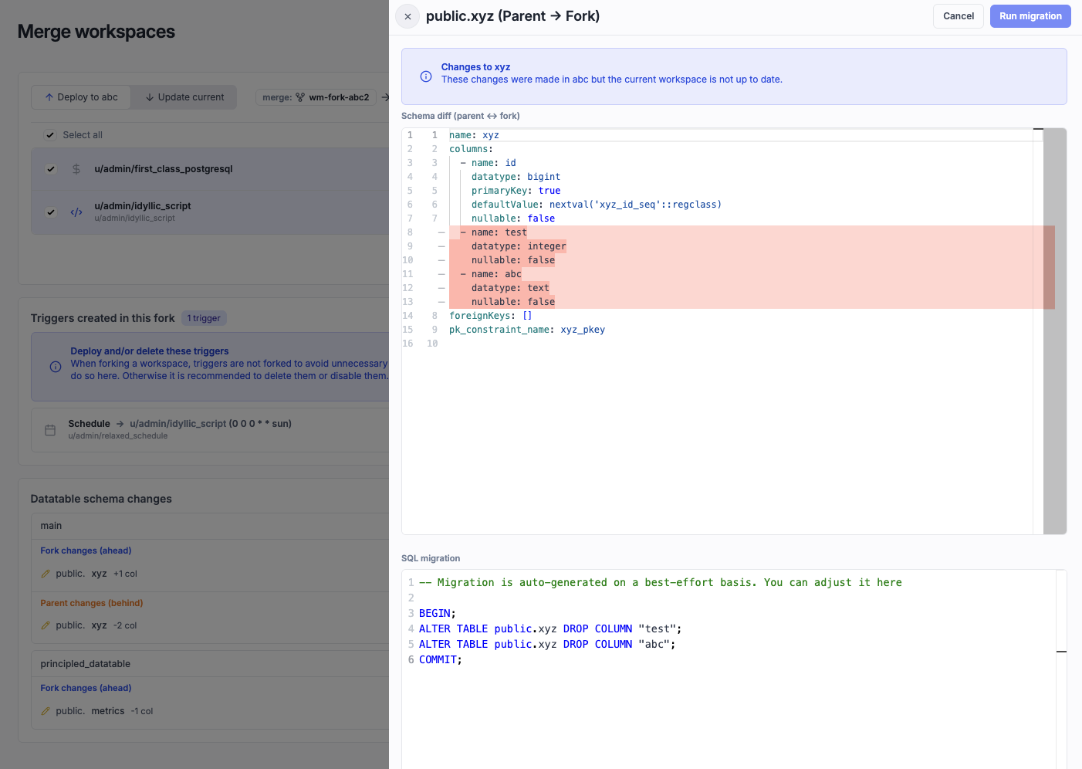Click the dollar icon for first_class_postgresql
The image size is (1082, 769).
click(76, 168)
